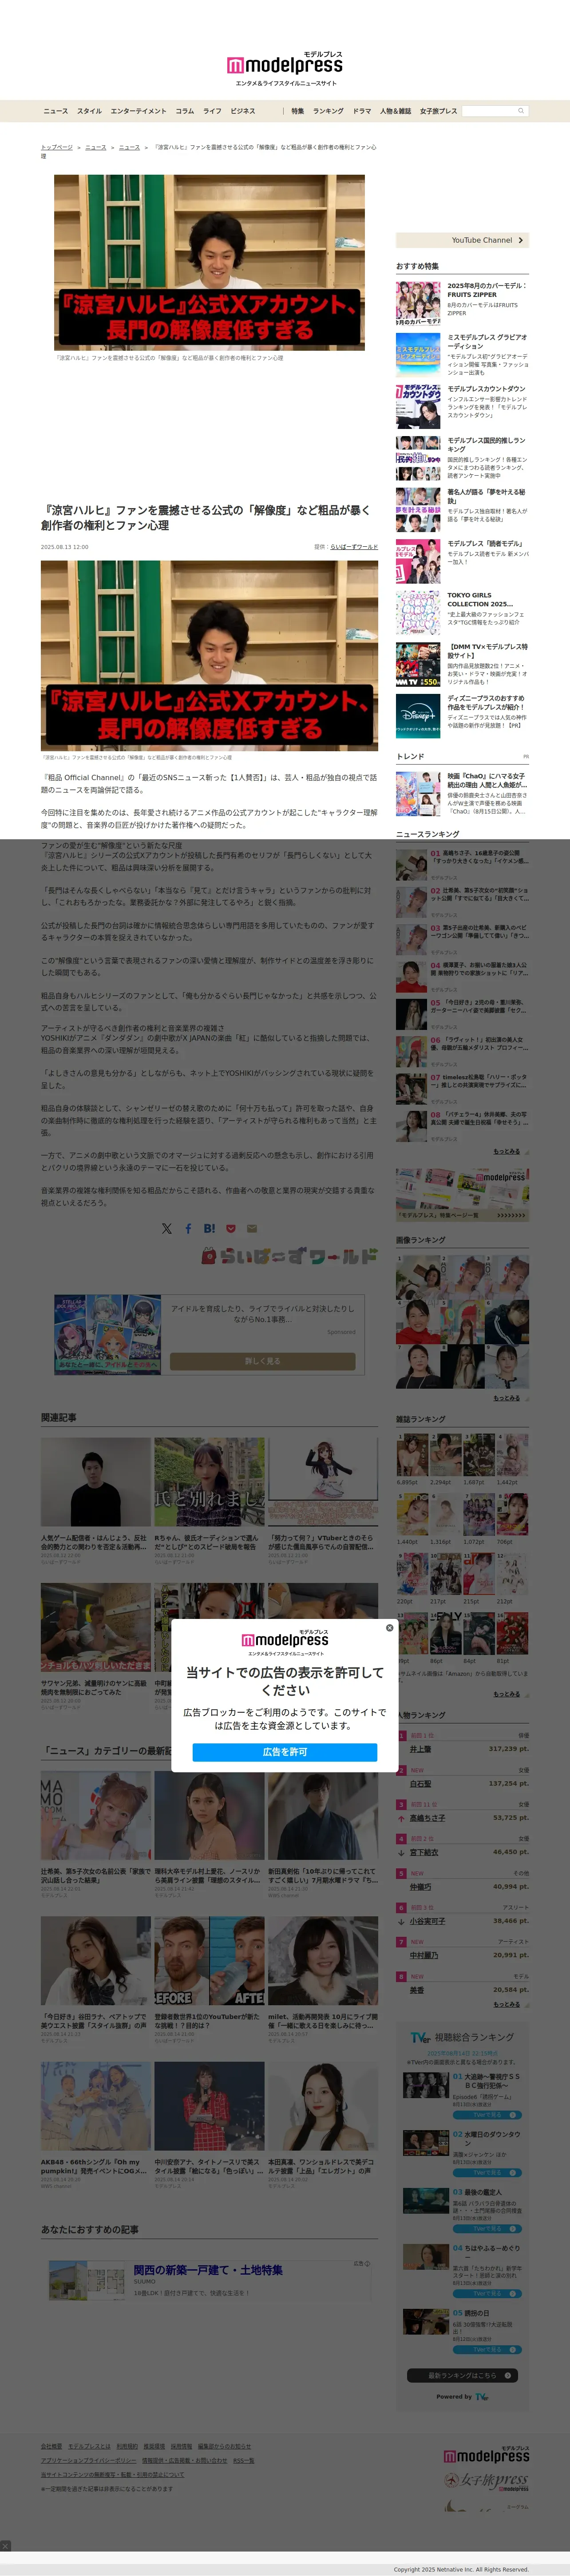570x2576 pixels.
Task: Open the 提供 らいばーずワールド source link
Action: pyautogui.click(x=354, y=547)
